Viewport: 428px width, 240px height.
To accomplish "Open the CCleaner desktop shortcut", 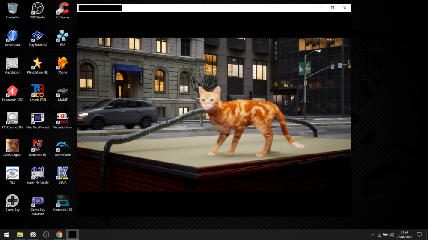I will 62,8.
